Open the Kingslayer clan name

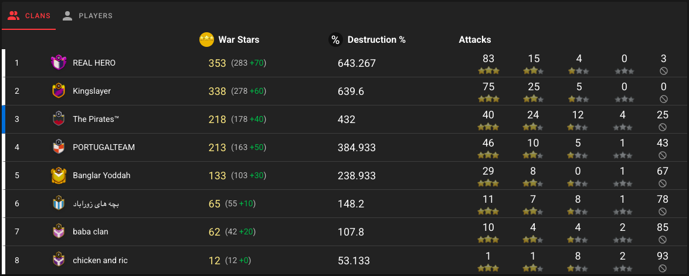pos(91,91)
